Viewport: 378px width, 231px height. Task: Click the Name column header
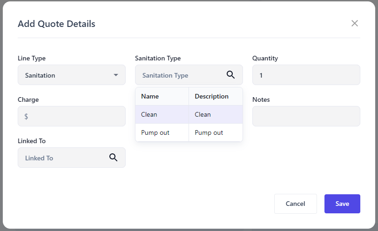[150, 97]
